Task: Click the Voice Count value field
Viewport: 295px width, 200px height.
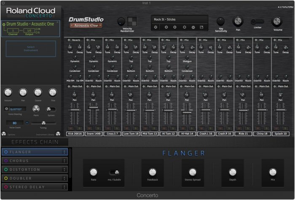Action: 15,123
